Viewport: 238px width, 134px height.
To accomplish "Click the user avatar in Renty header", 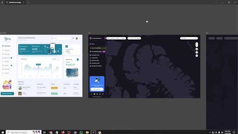I will tap(77, 38).
